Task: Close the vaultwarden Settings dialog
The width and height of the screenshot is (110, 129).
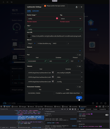Action: click(x=81, y=7)
